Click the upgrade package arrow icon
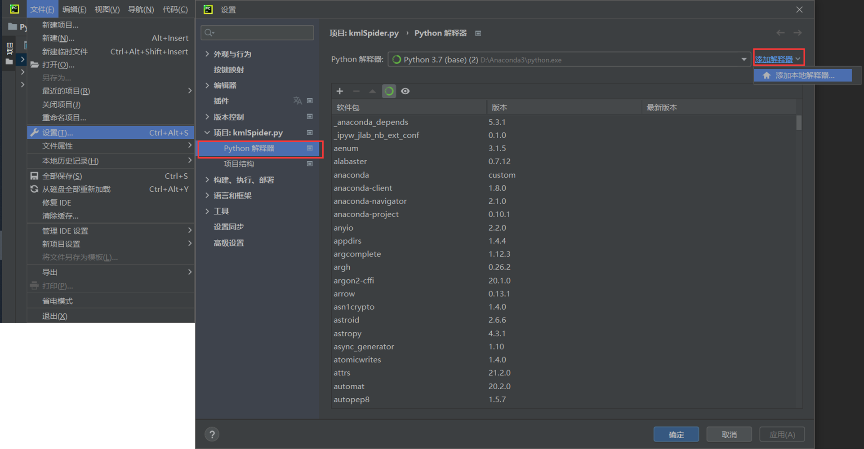Viewport: 864px width, 449px height. point(372,91)
